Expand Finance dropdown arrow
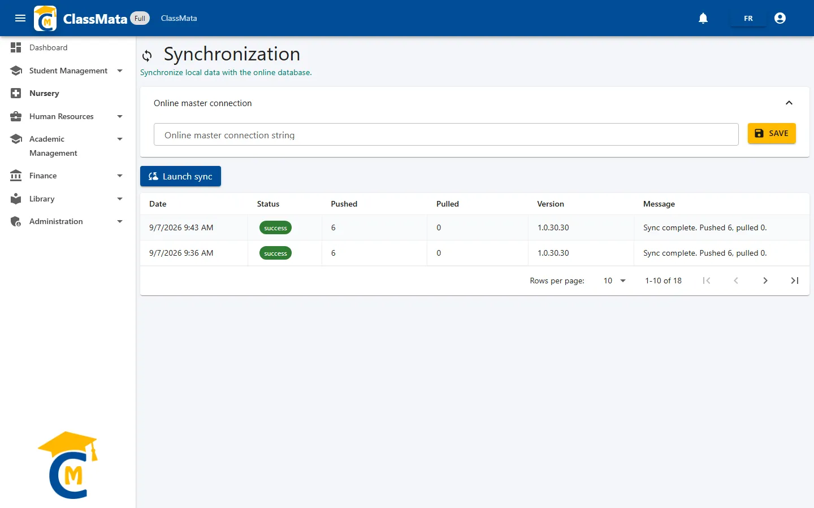 coord(120,176)
